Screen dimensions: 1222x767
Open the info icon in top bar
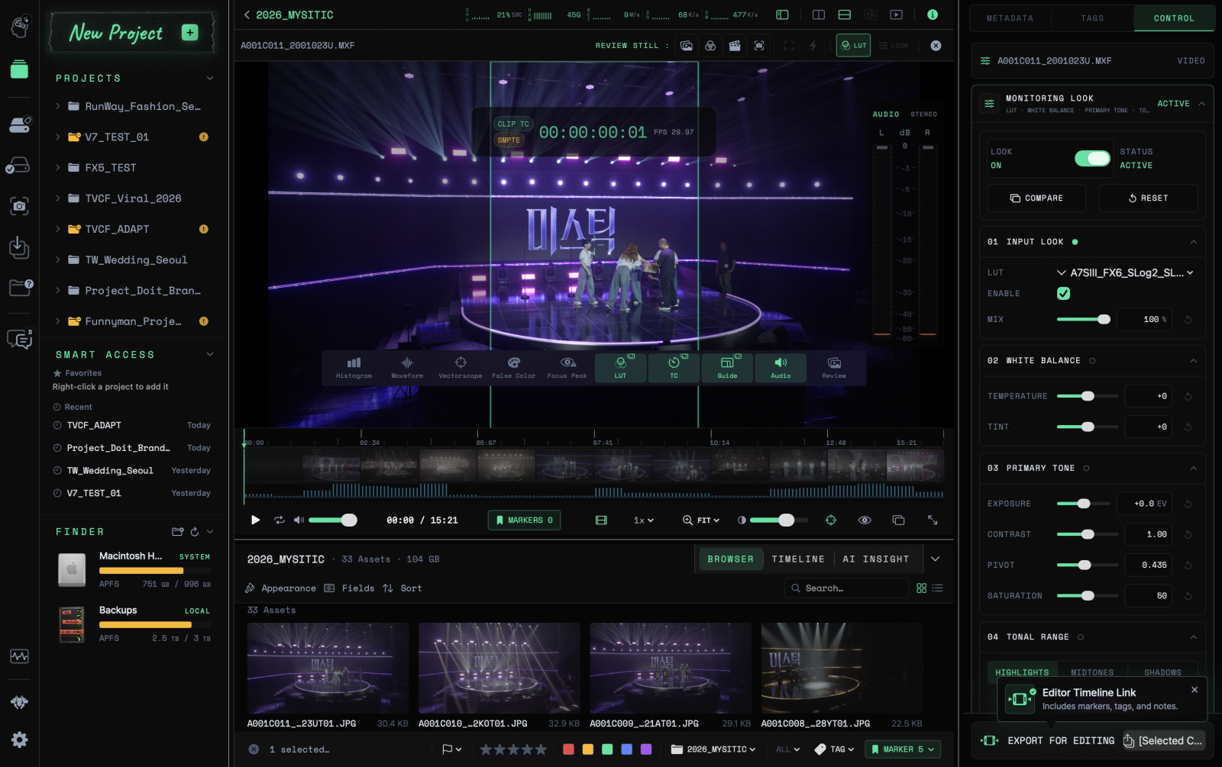[933, 15]
